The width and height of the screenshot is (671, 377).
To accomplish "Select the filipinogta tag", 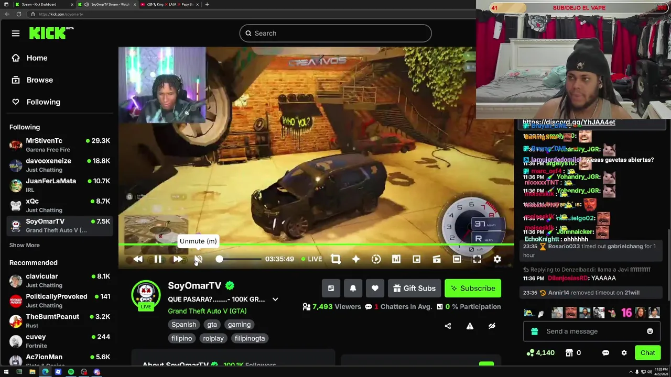I will 250,338.
